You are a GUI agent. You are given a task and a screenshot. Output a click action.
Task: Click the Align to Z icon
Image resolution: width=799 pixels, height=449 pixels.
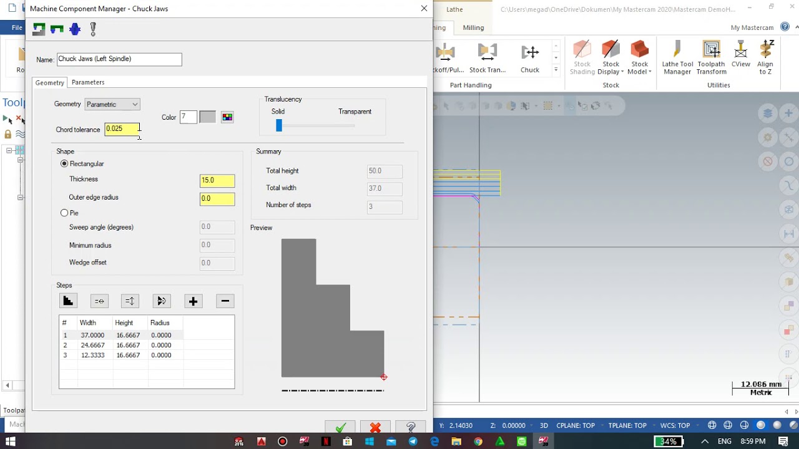(x=765, y=58)
